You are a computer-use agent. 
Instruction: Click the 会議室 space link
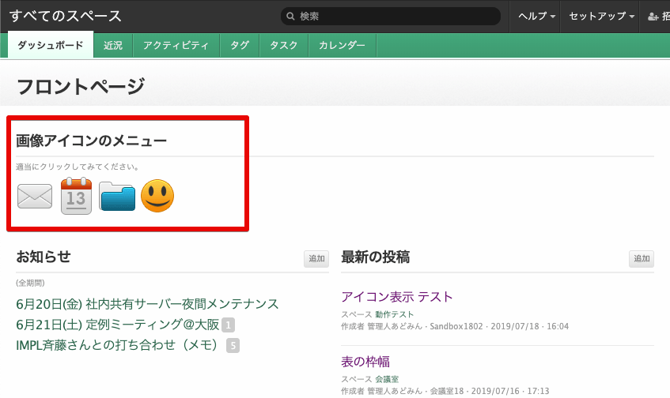(x=387, y=379)
